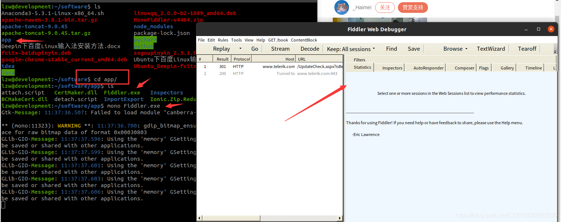This screenshot has width=561, height=222.
Task: Click the _Haimei username link
Action: click(362, 7)
